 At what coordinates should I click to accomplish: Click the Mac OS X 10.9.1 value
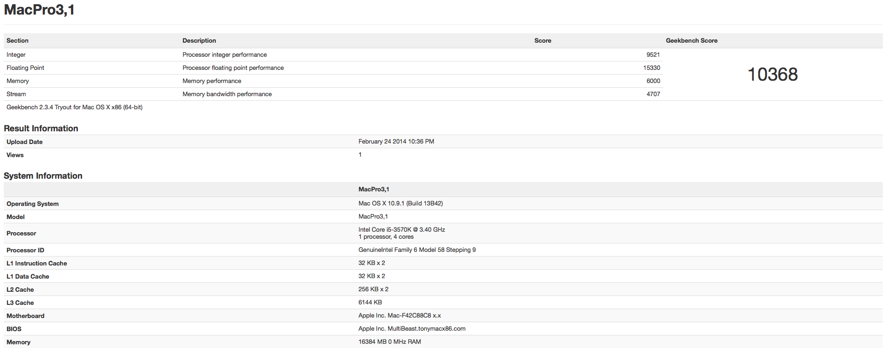point(400,204)
